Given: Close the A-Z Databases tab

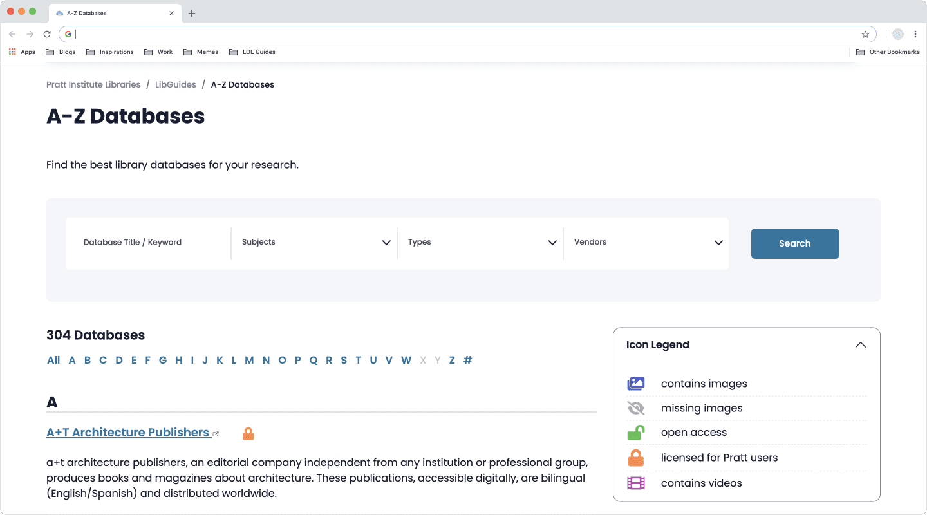Looking at the screenshot, I should (x=171, y=13).
